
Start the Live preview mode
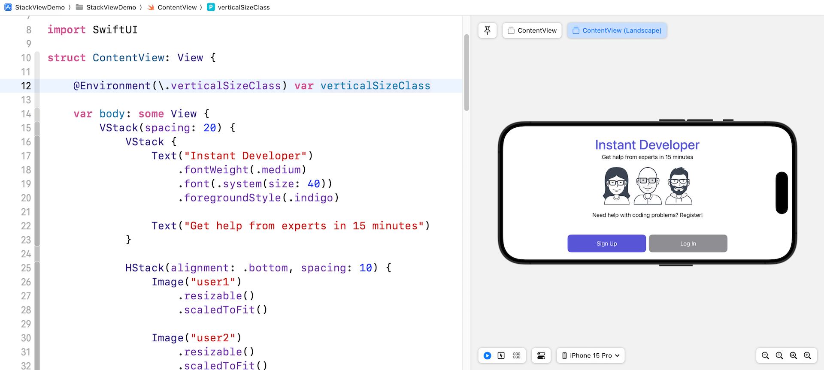487,355
